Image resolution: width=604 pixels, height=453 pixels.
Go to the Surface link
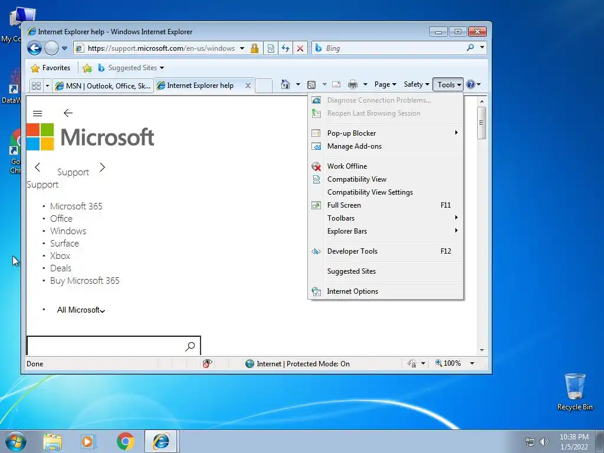64,243
